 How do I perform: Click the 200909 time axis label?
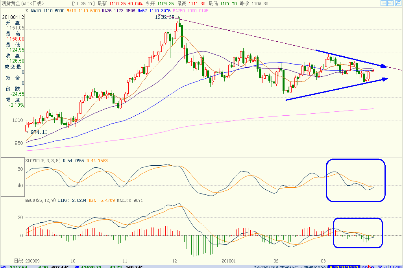(33, 261)
